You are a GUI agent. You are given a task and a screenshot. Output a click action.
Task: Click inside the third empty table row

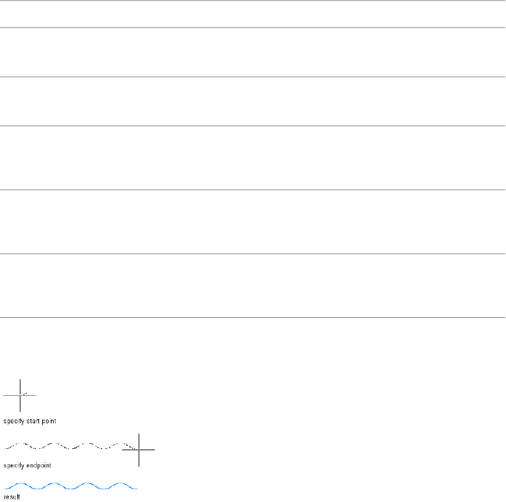(253, 102)
